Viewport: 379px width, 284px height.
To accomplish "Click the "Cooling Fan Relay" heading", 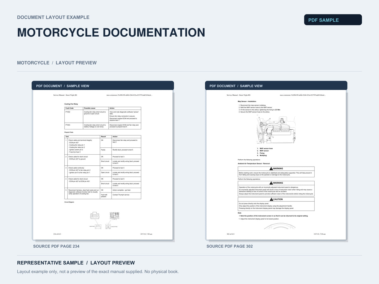I will 71,104.
